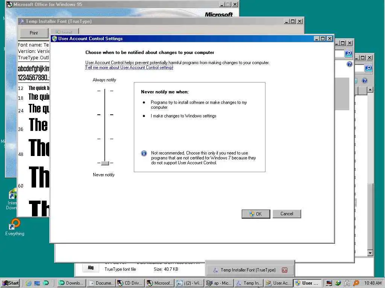The width and height of the screenshot is (385, 288).
Task: Select the 'Temp Installer Font (TrueType)' preview label
Action: tap(248, 270)
